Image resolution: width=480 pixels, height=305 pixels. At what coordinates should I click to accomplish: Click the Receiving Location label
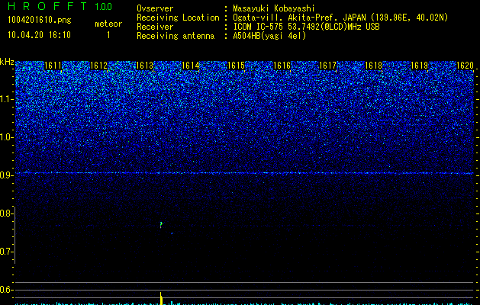pyautogui.click(x=178, y=18)
